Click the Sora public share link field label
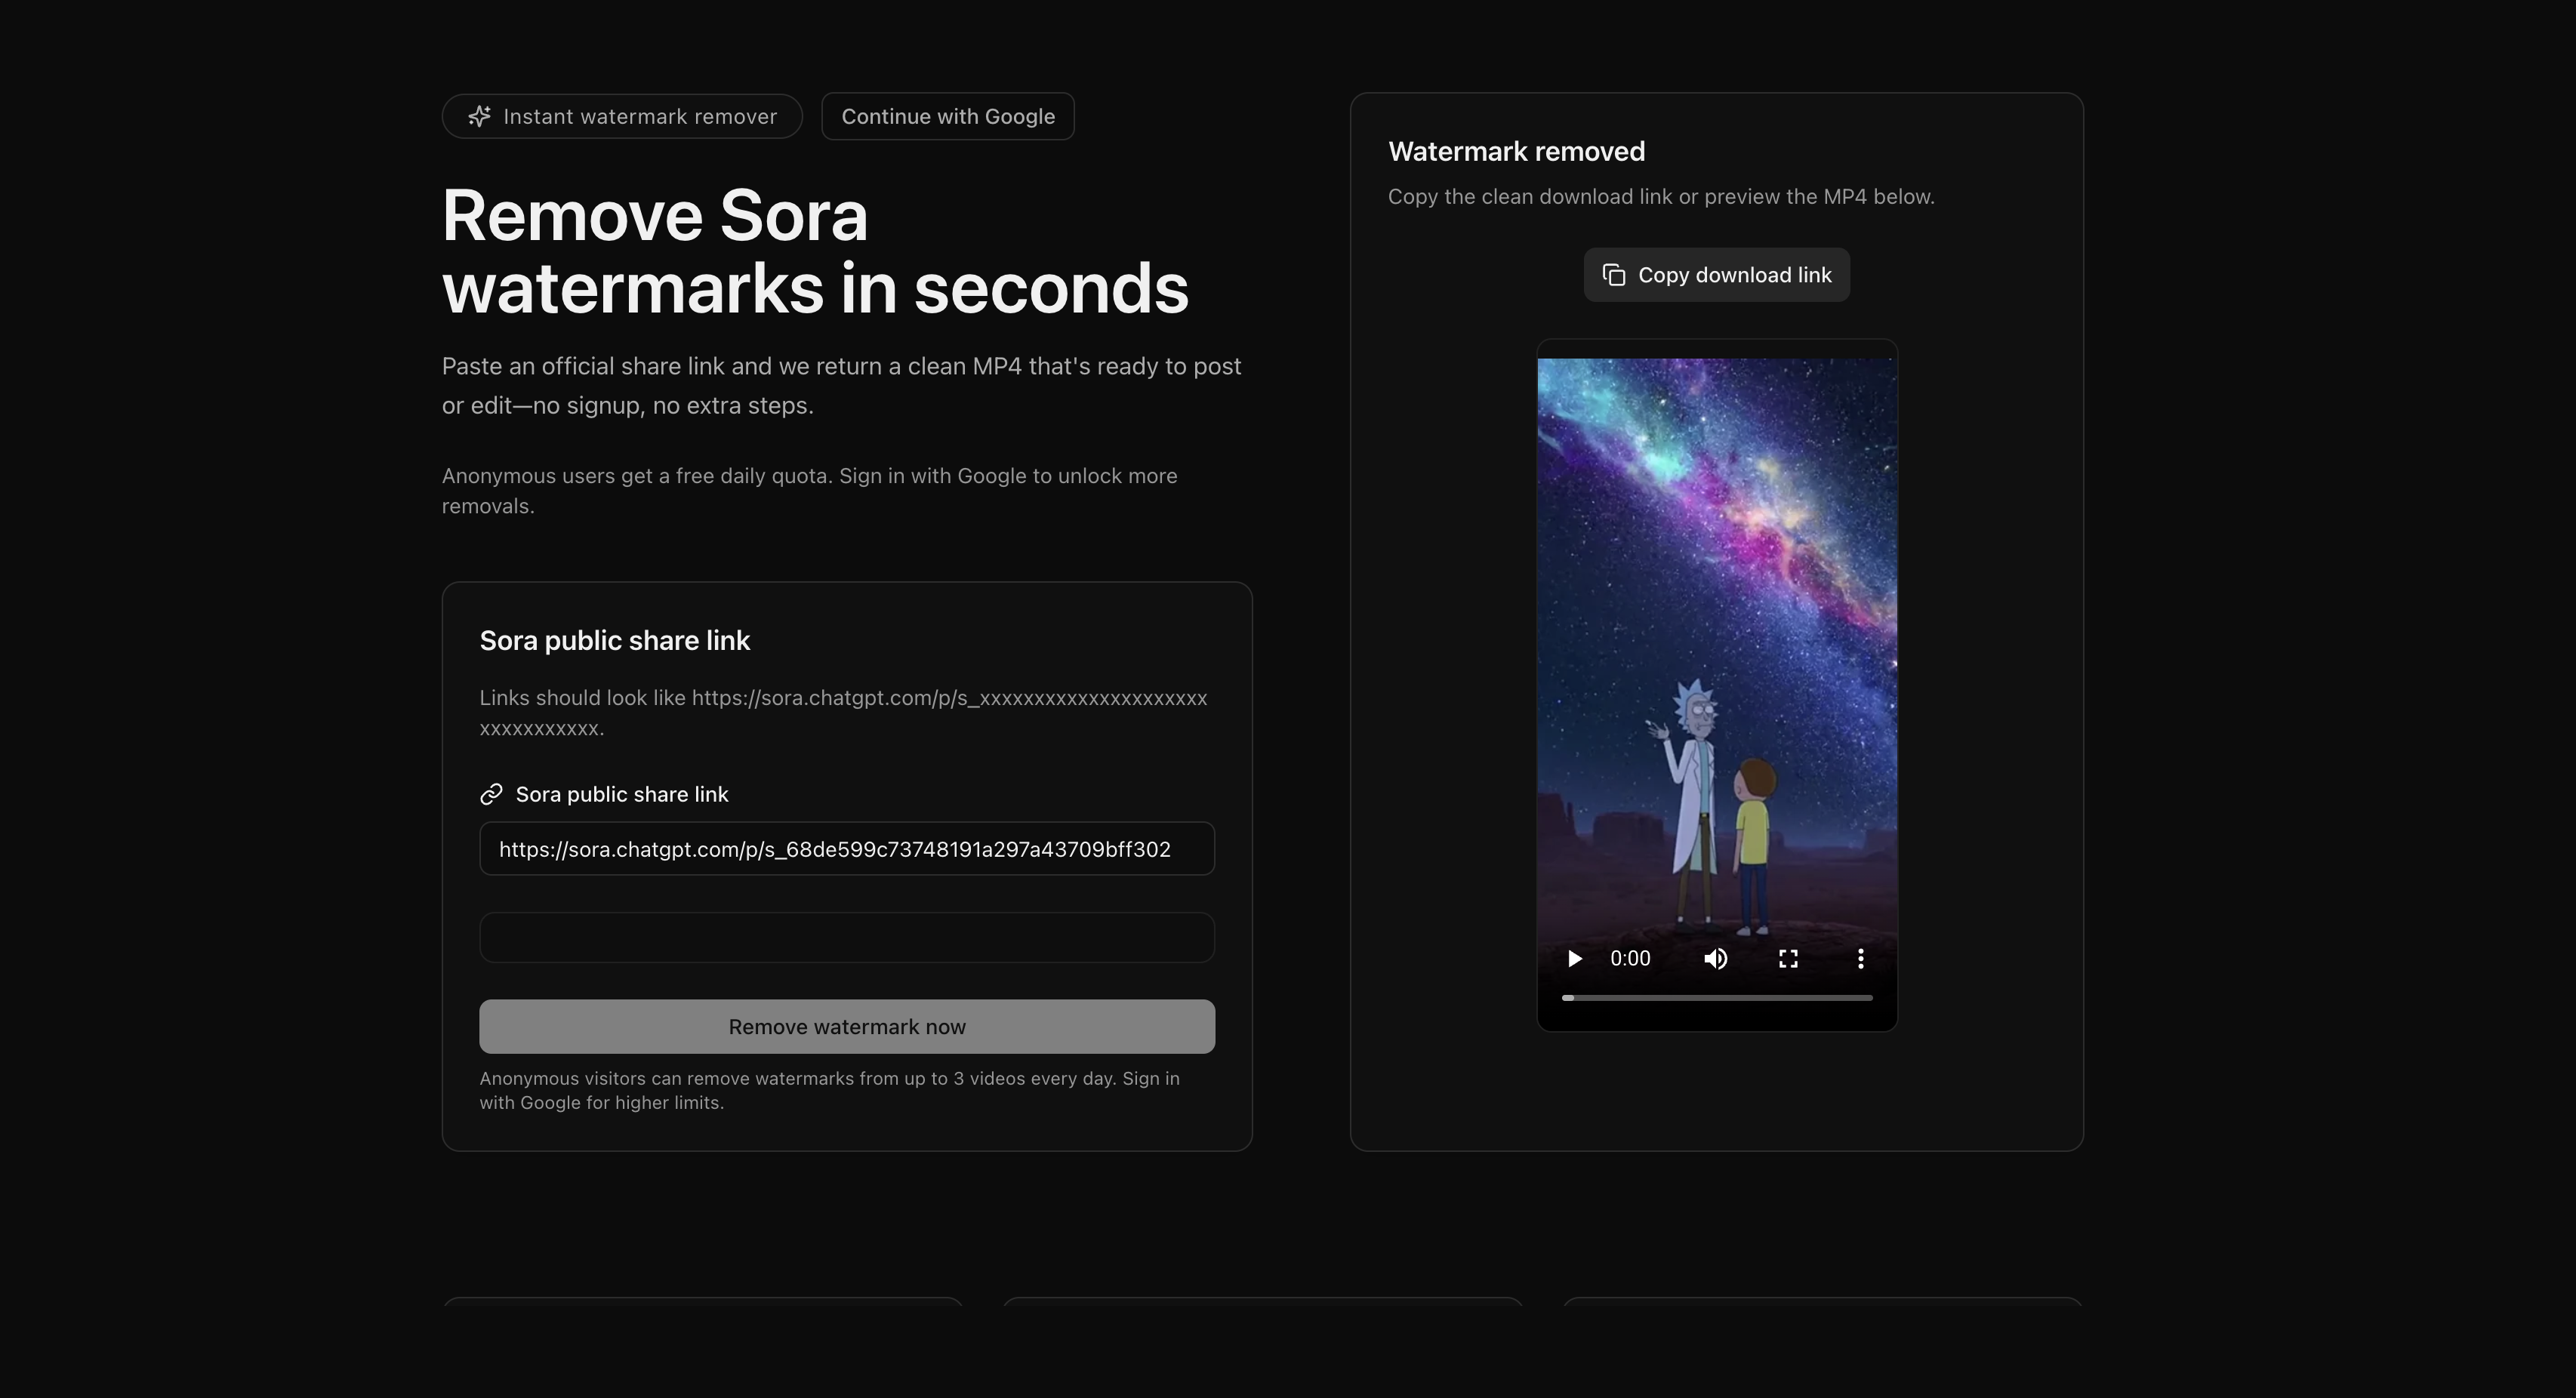The image size is (2576, 1398). click(621, 794)
